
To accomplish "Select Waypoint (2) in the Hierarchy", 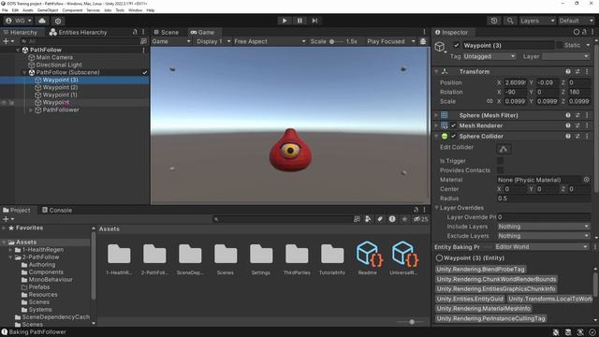I will pyautogui.click(x=60, y=87).
